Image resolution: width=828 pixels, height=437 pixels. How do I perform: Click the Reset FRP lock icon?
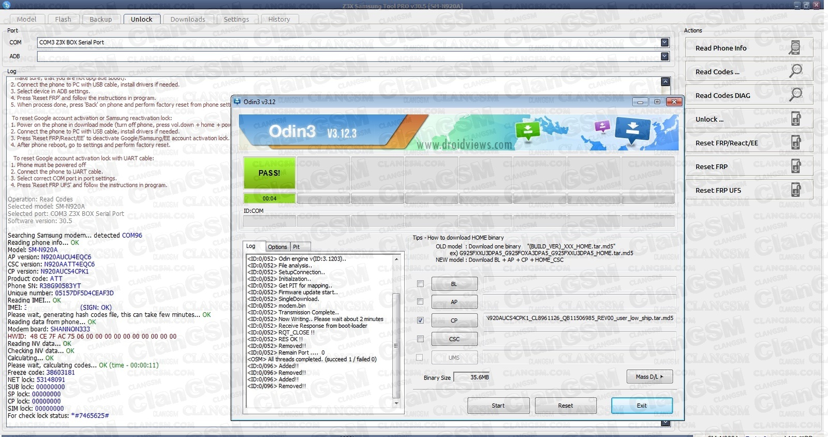796,166
